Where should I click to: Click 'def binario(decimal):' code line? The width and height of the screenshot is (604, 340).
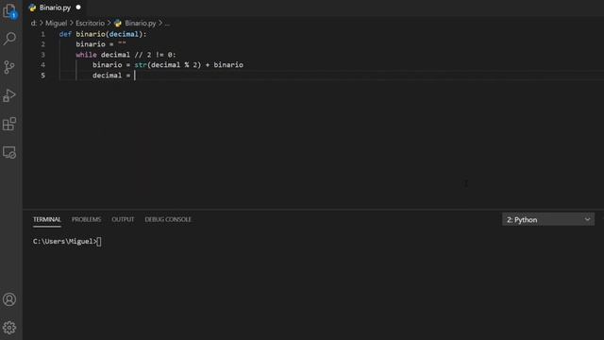click(x=103, y=34)
